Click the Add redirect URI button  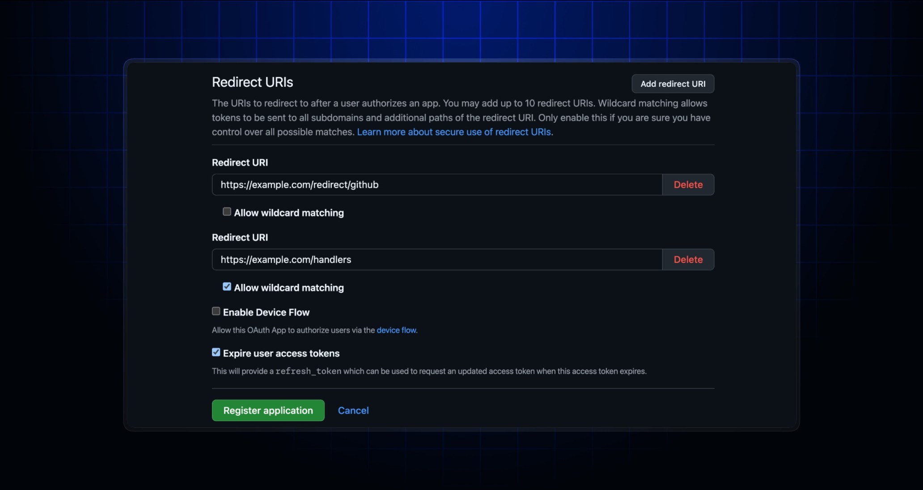tap(673, 84)
